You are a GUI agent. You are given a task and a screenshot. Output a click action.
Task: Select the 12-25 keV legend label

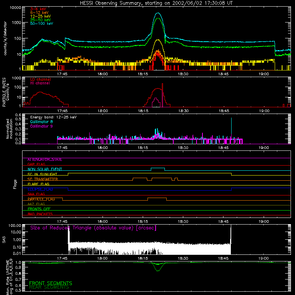click(41, 16)
